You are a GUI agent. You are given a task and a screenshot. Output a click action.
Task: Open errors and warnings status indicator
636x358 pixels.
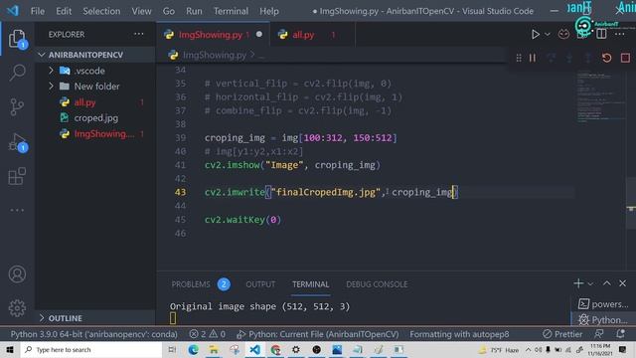tap(208, 334)
